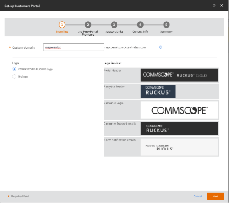The width and height of the screenshot is (229, 203).
Task: Go to step 2 circle
Action: click(88, 25)
